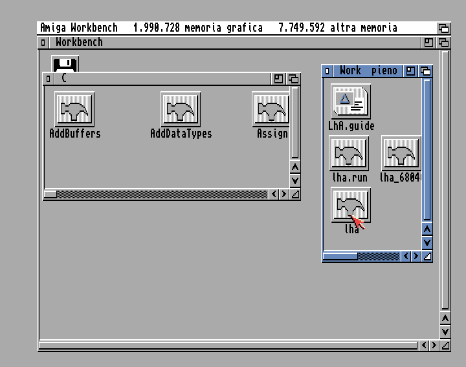The width and height of the screenshot is (466, 367).
Task: Click Work window vertical scrollbar knob
Action: point(427,150)
